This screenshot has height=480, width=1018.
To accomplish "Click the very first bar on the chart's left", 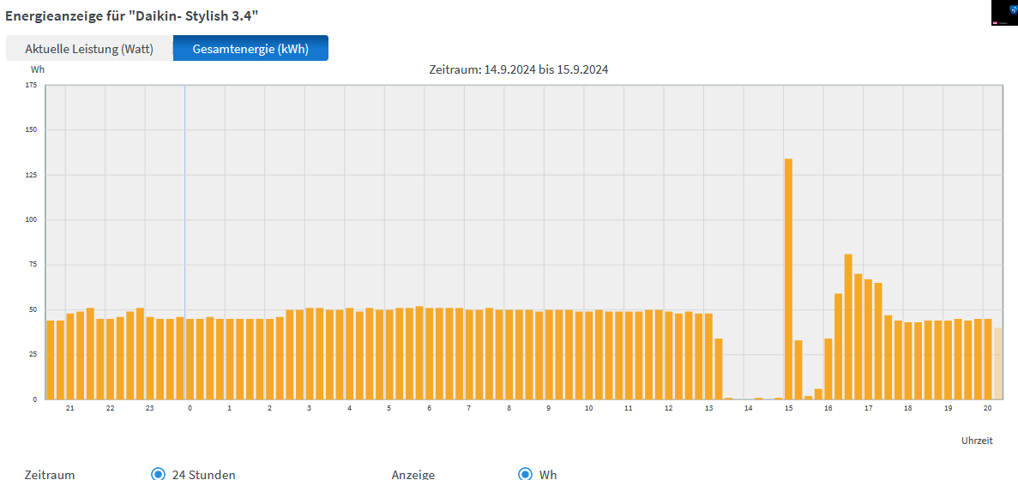I will 50,360.
